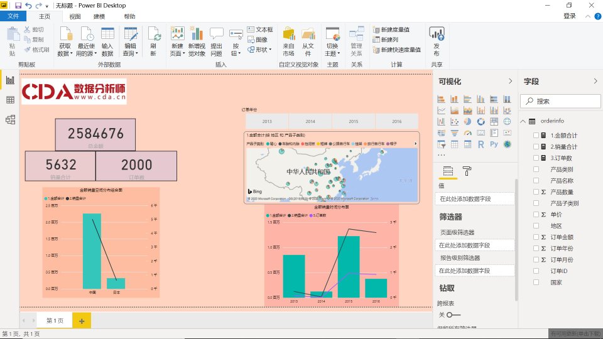Select scatter chart visual
Image resolution: width=603 pixels, height=339 pixels.
tap(454, 122)
